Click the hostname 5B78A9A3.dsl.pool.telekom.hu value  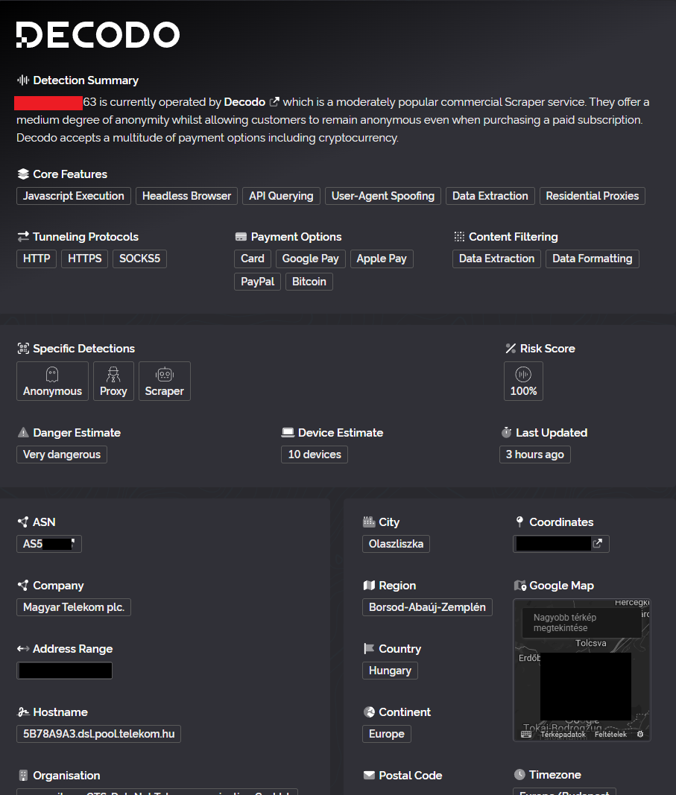(98, 734)
